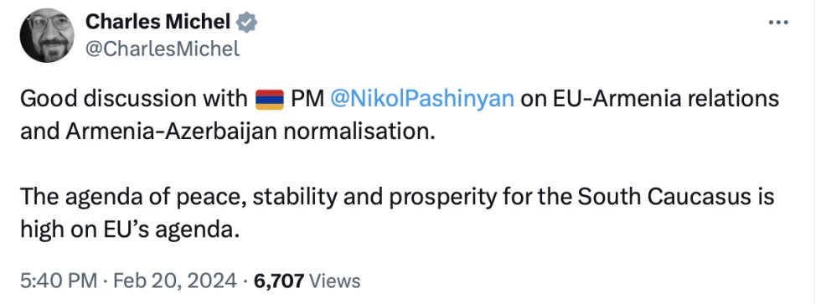
Task: Click the Views label
Action: tap(335, 281)
